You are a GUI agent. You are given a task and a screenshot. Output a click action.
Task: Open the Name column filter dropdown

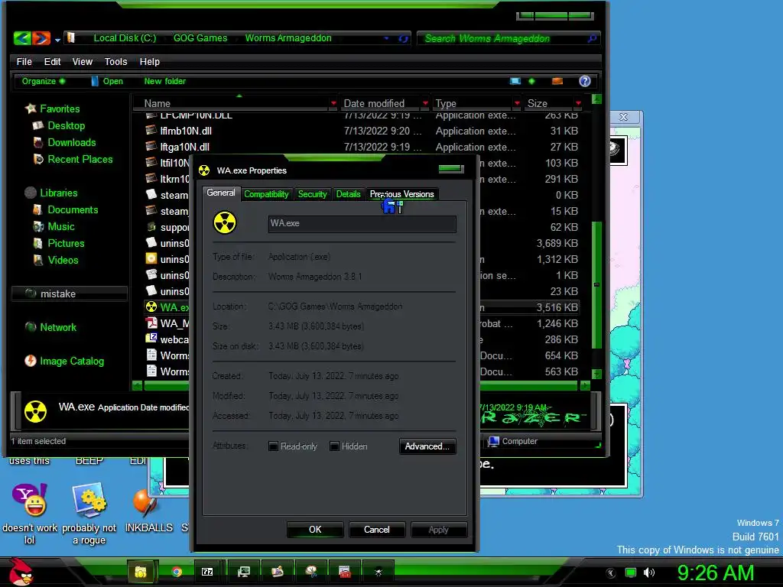click(333, 103)
